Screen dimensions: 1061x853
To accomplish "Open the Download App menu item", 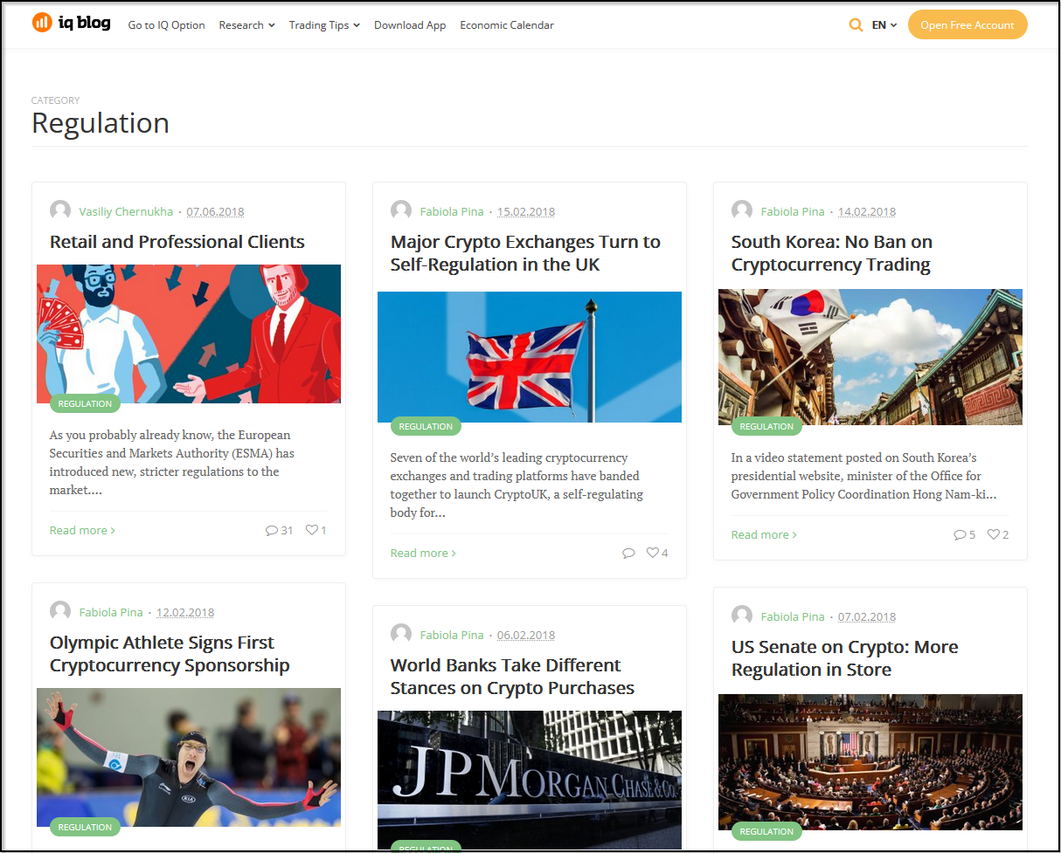I will 410,25.
